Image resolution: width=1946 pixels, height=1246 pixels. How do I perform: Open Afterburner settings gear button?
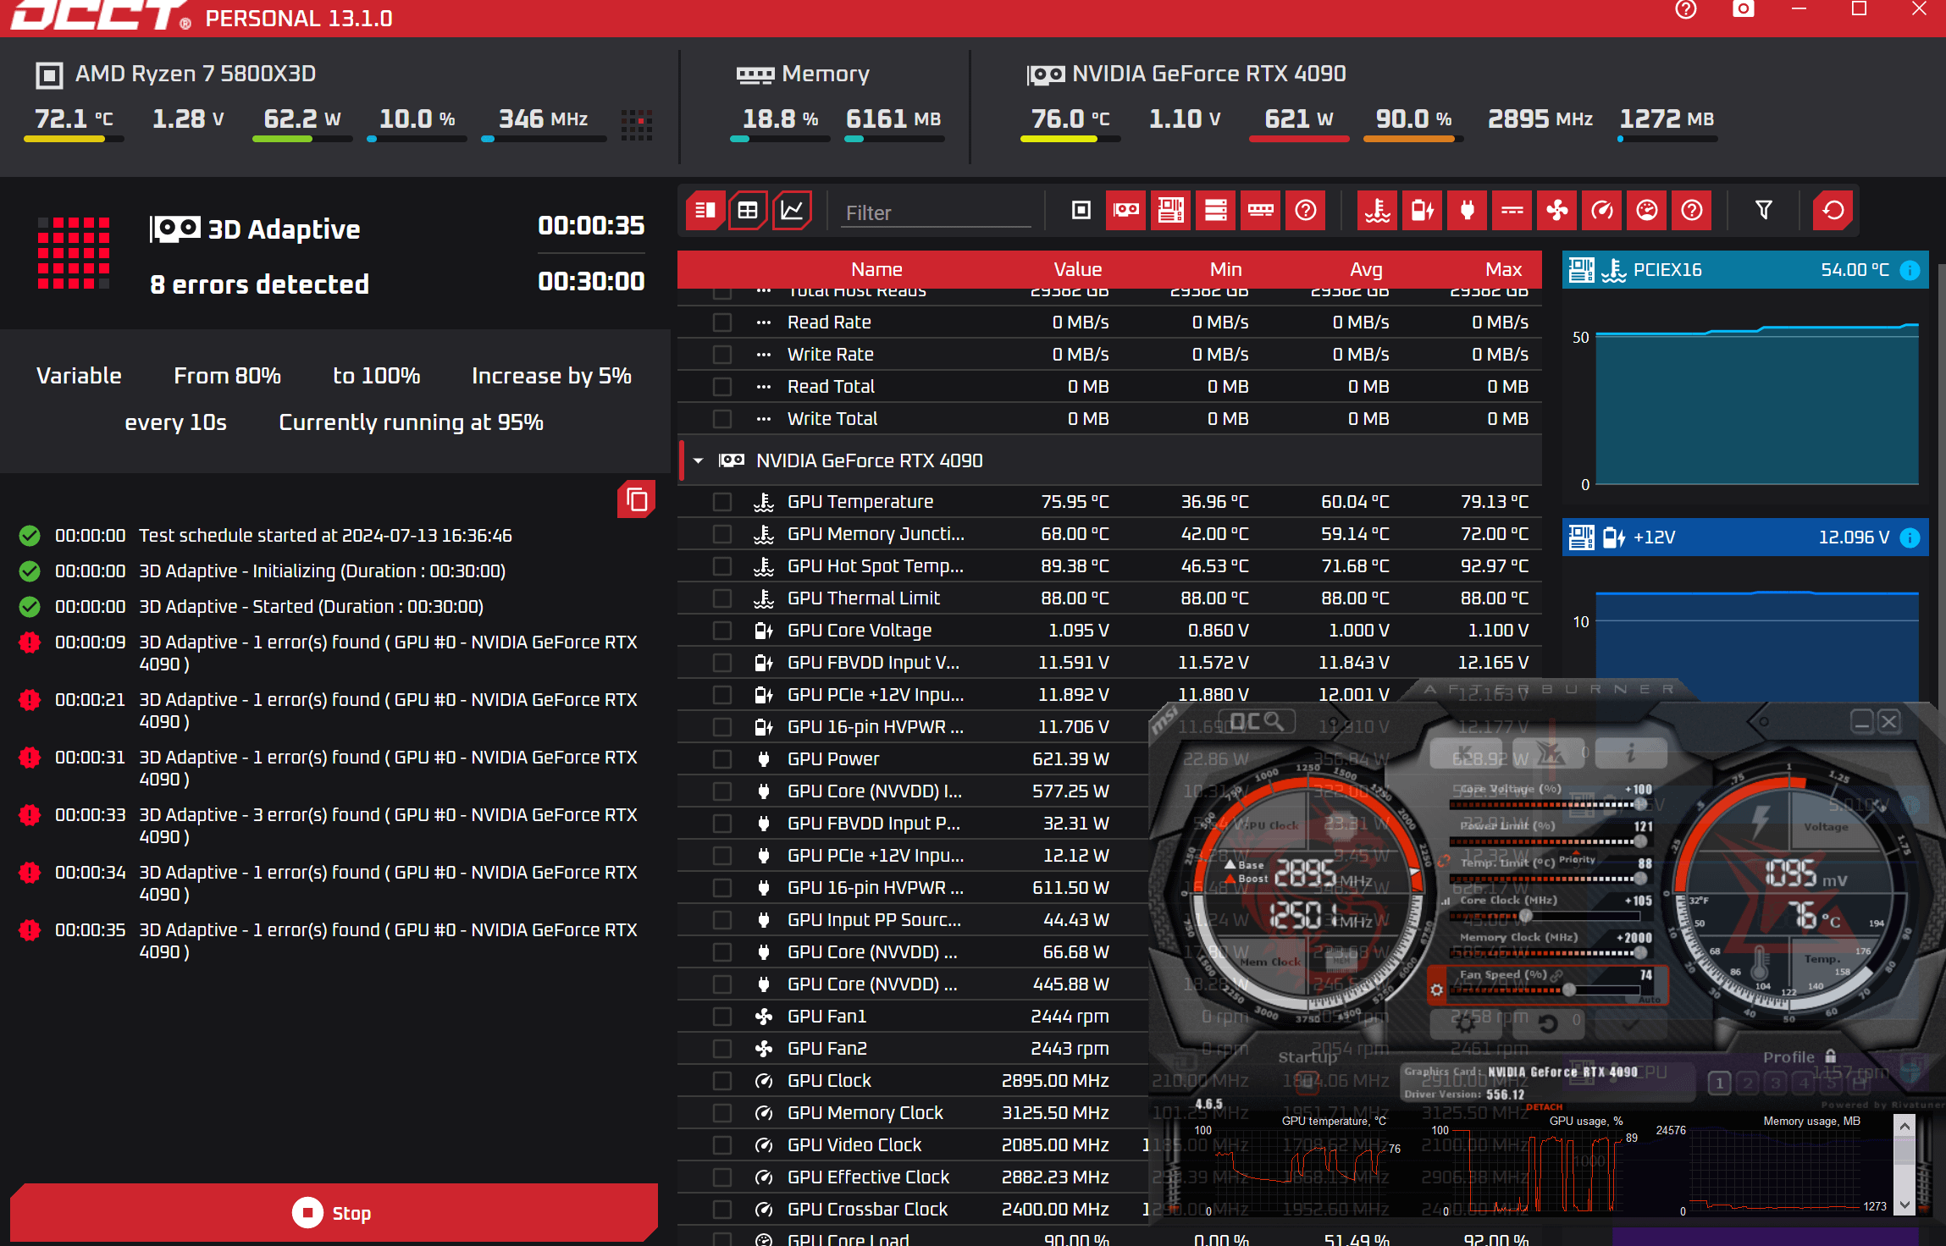point(1466,1023)
